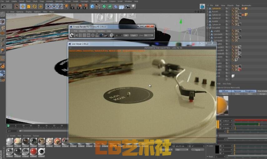Click Render to Picture Viewer icon

[x=79, y=7]
